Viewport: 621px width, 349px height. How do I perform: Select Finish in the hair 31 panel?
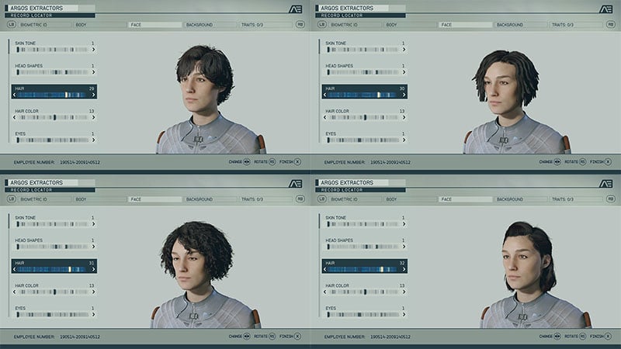point(290,337)
